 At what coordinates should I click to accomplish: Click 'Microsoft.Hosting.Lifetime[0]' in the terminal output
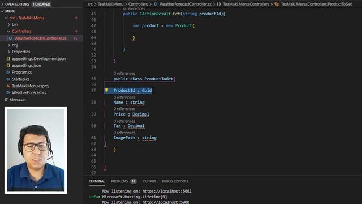click(135, 197)
